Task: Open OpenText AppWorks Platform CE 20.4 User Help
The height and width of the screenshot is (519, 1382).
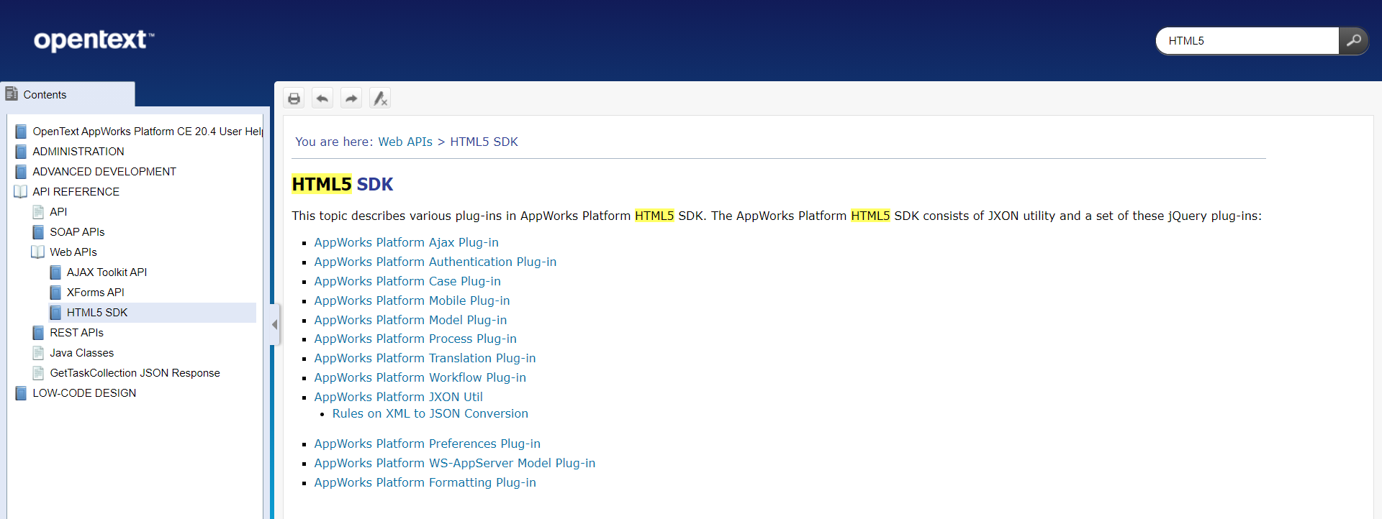Action: pyautogui.click(x=148, y=132)
